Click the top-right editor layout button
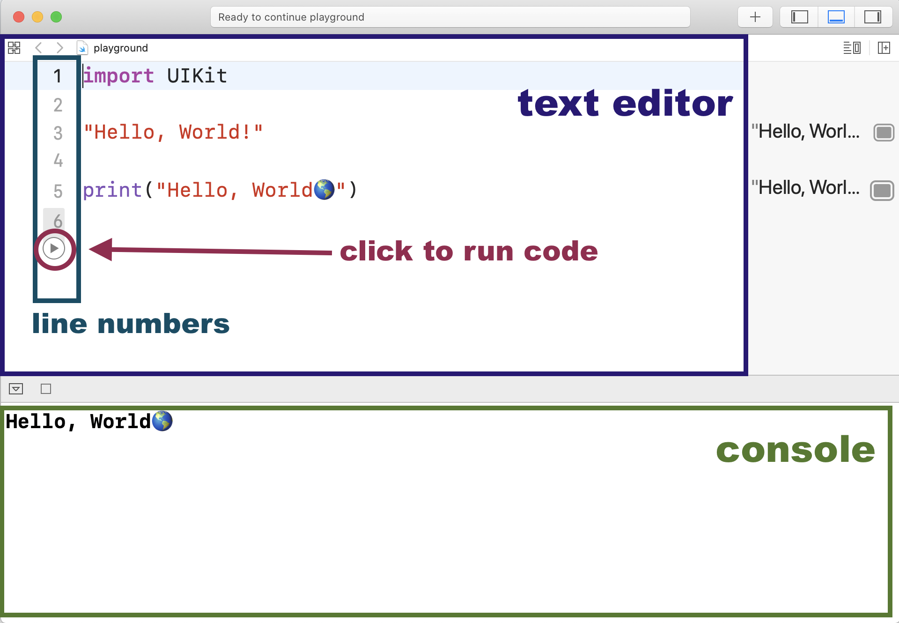899x623 pixels. tap(874, 18)
